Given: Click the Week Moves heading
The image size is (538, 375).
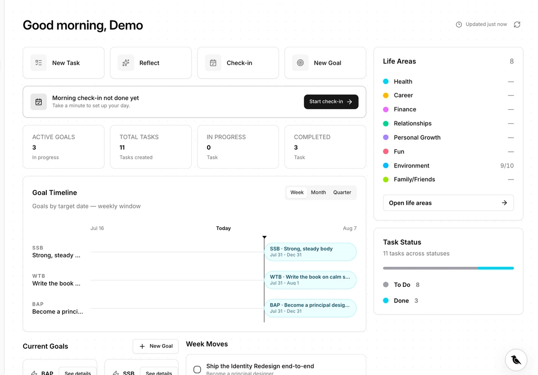Looking at the screenshot, I should click(207, 344).
